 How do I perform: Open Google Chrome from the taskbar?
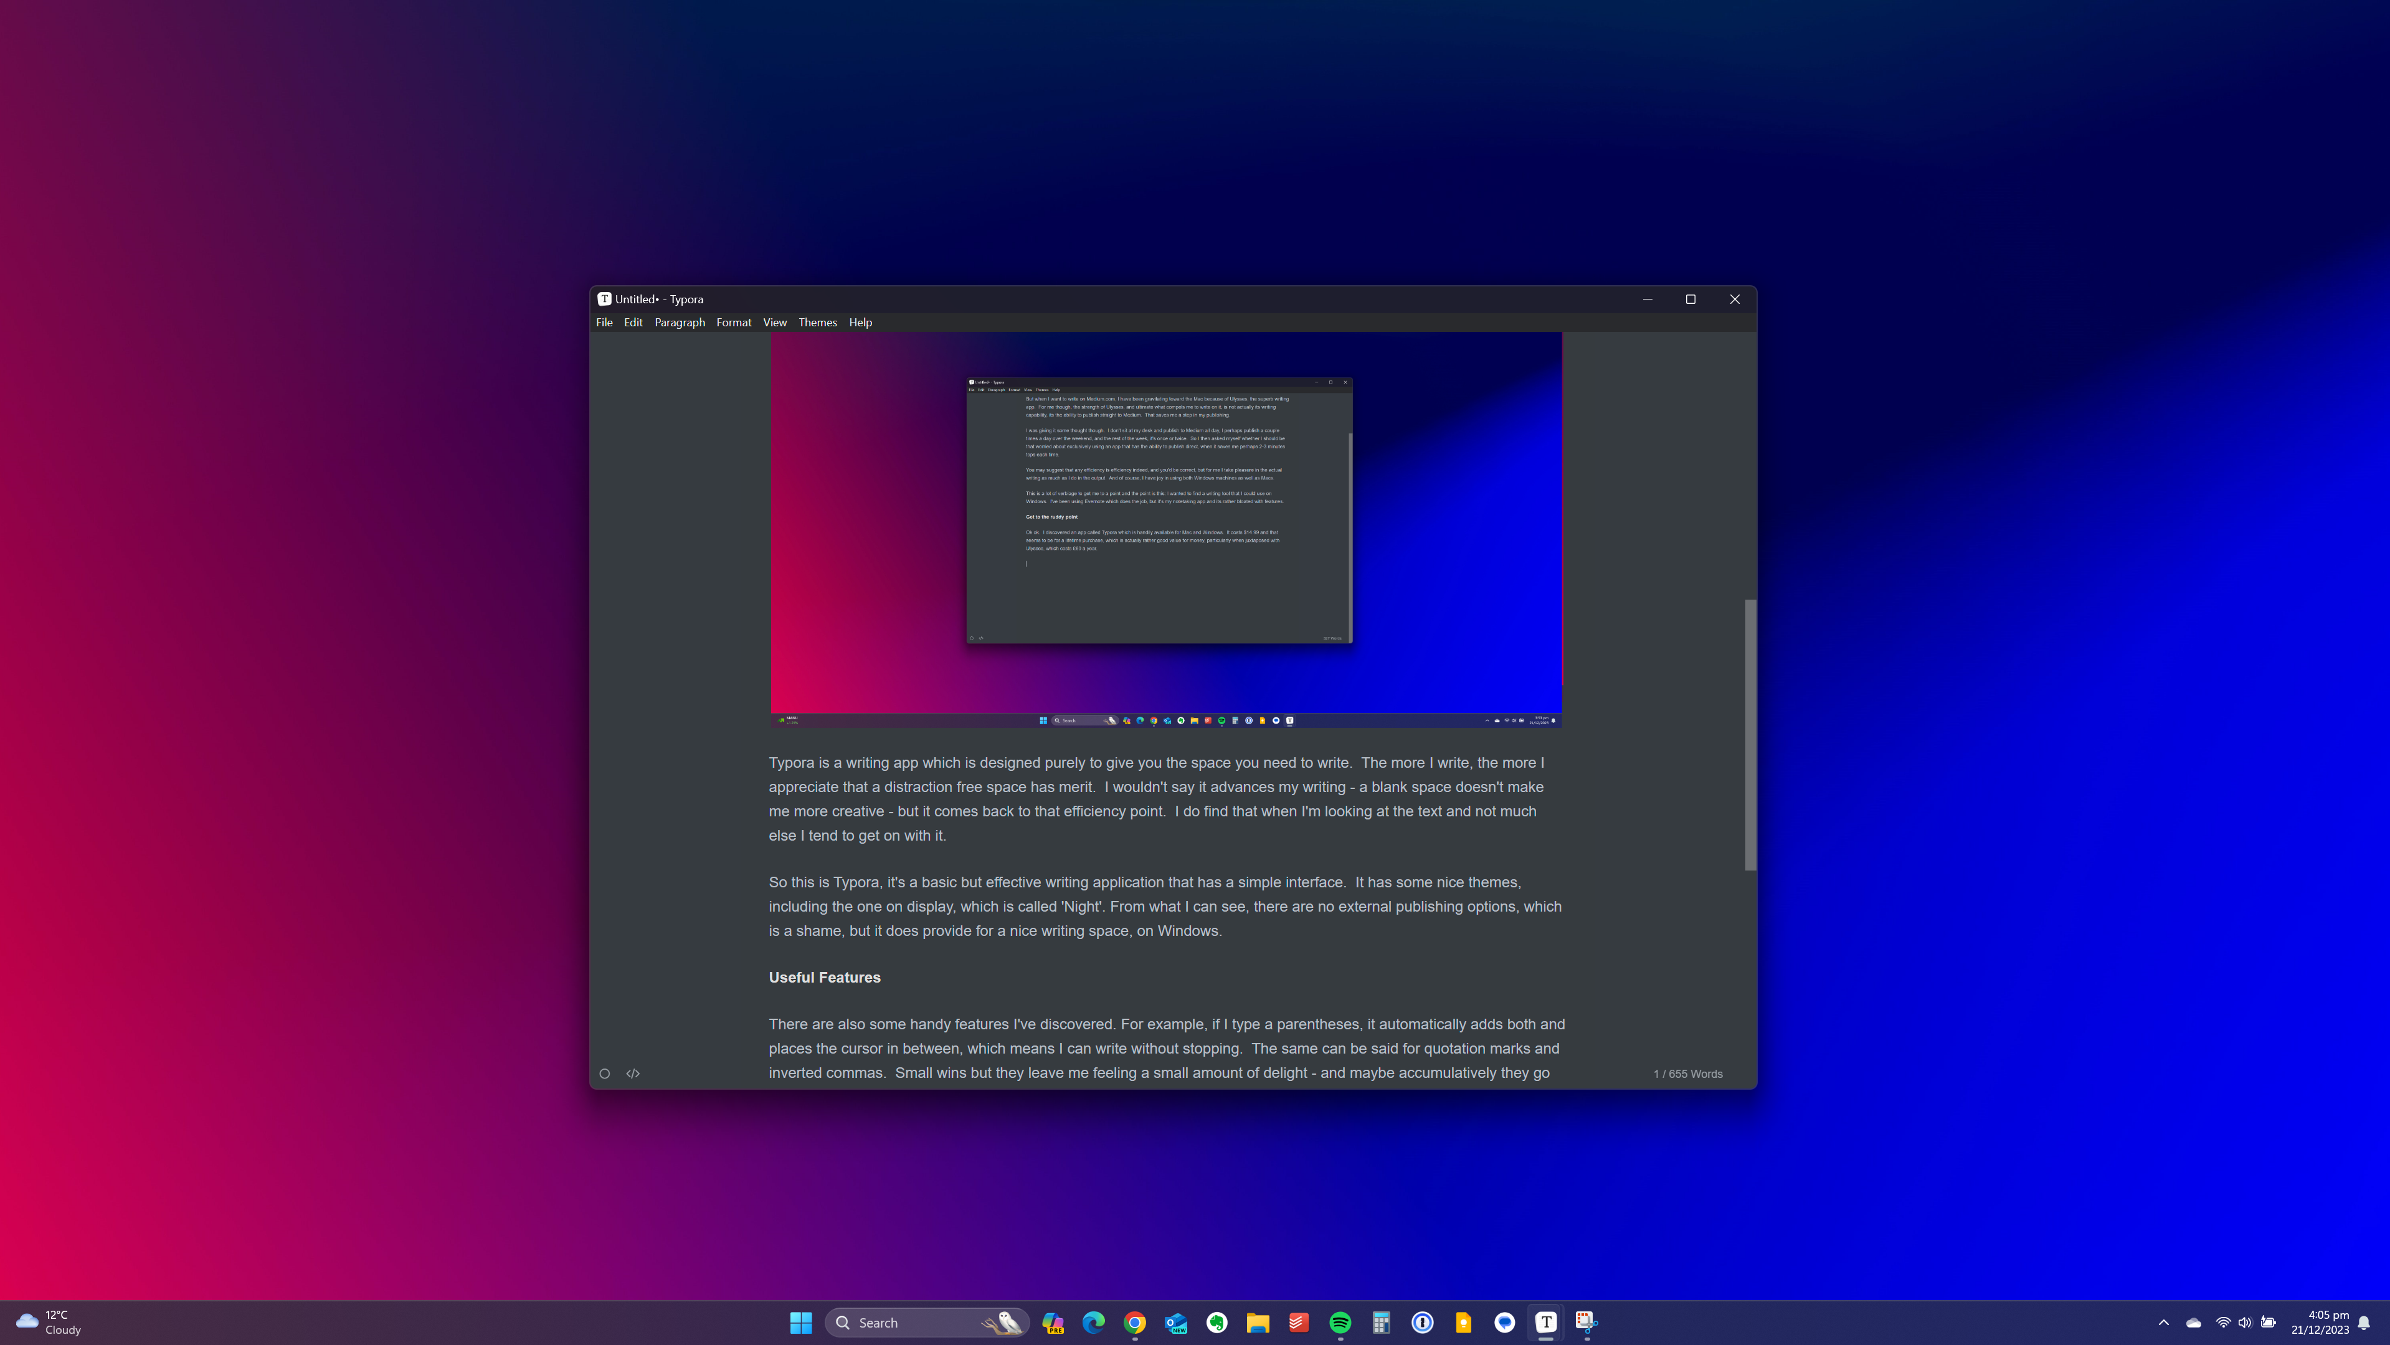pyautogui.click(x=1135, y=1322)
